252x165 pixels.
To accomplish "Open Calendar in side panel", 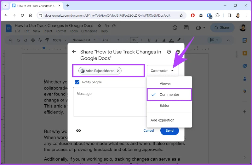I will [245, 41].
